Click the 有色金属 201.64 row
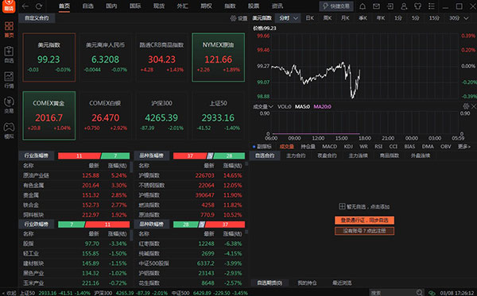477x296 pixels. 75,185
